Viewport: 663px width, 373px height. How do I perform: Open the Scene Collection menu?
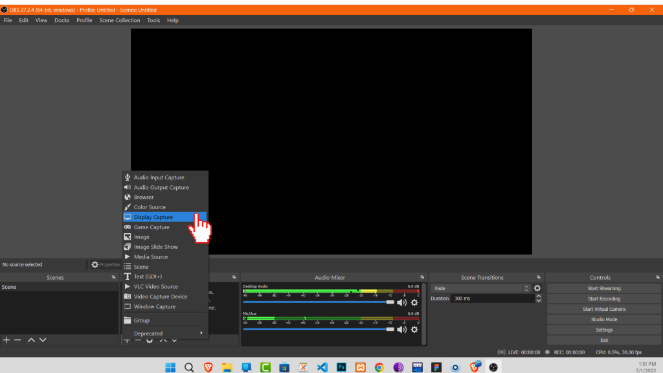click(x=120, y=20)
